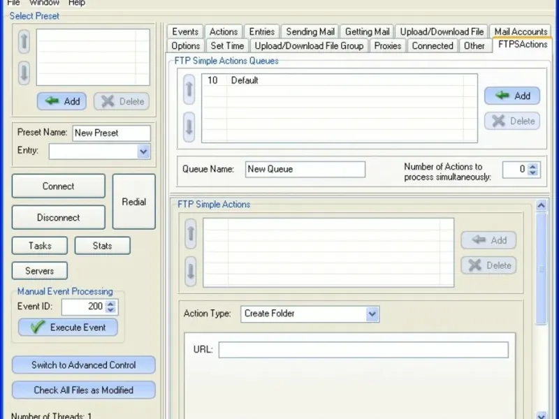Image resolution: width=559 pixels, height=419 pixels.
Task: Open the Options tab
Action: pyautogui.click(x=185, y=45)
